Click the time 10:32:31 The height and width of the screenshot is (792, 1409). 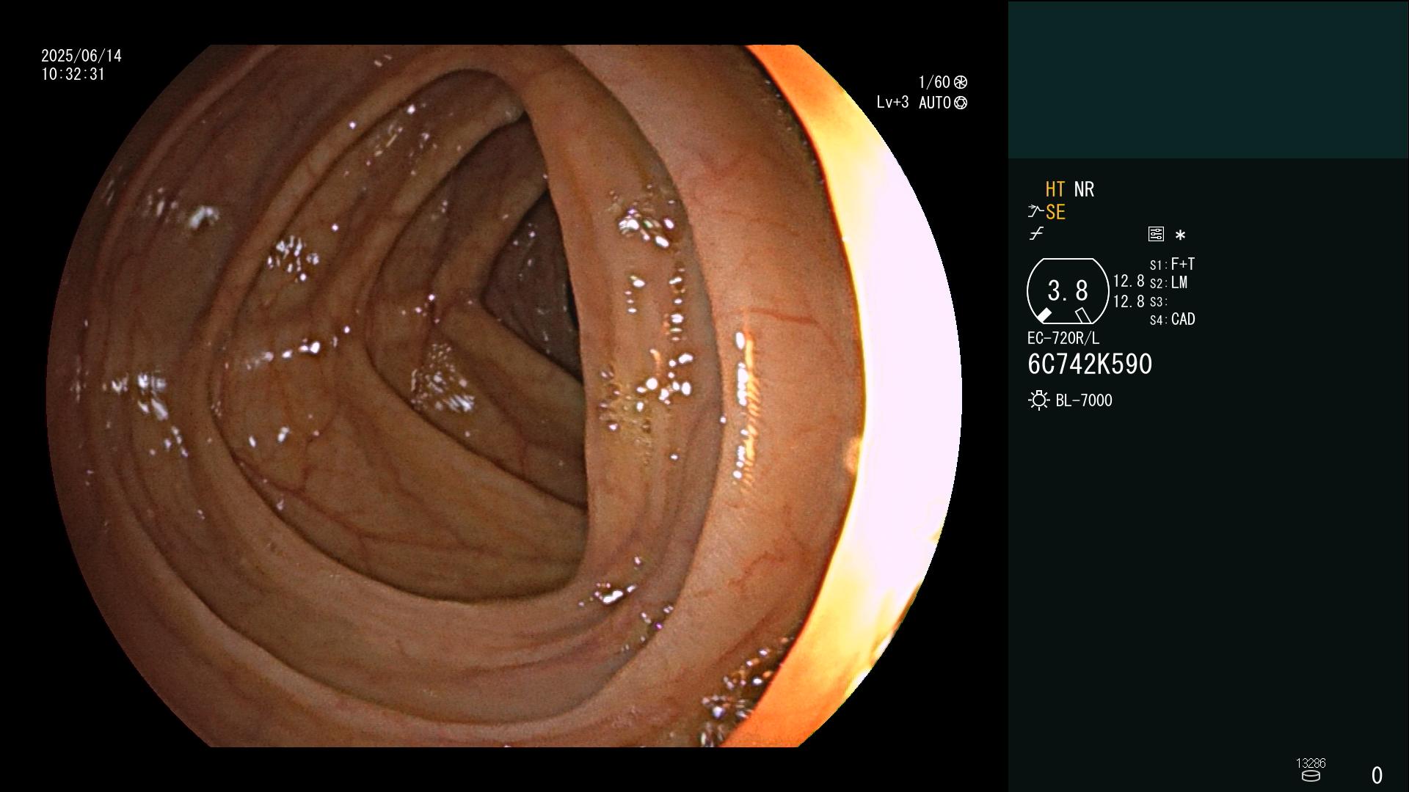[73, 75]
